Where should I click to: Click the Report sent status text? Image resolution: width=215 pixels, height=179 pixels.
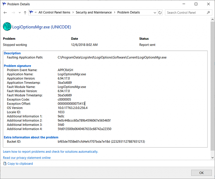[x=147, y=45]
